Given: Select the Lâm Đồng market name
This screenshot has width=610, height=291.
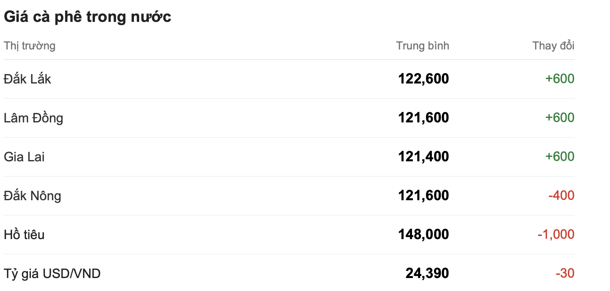Looking at the screenshot, I should [34, 118].
